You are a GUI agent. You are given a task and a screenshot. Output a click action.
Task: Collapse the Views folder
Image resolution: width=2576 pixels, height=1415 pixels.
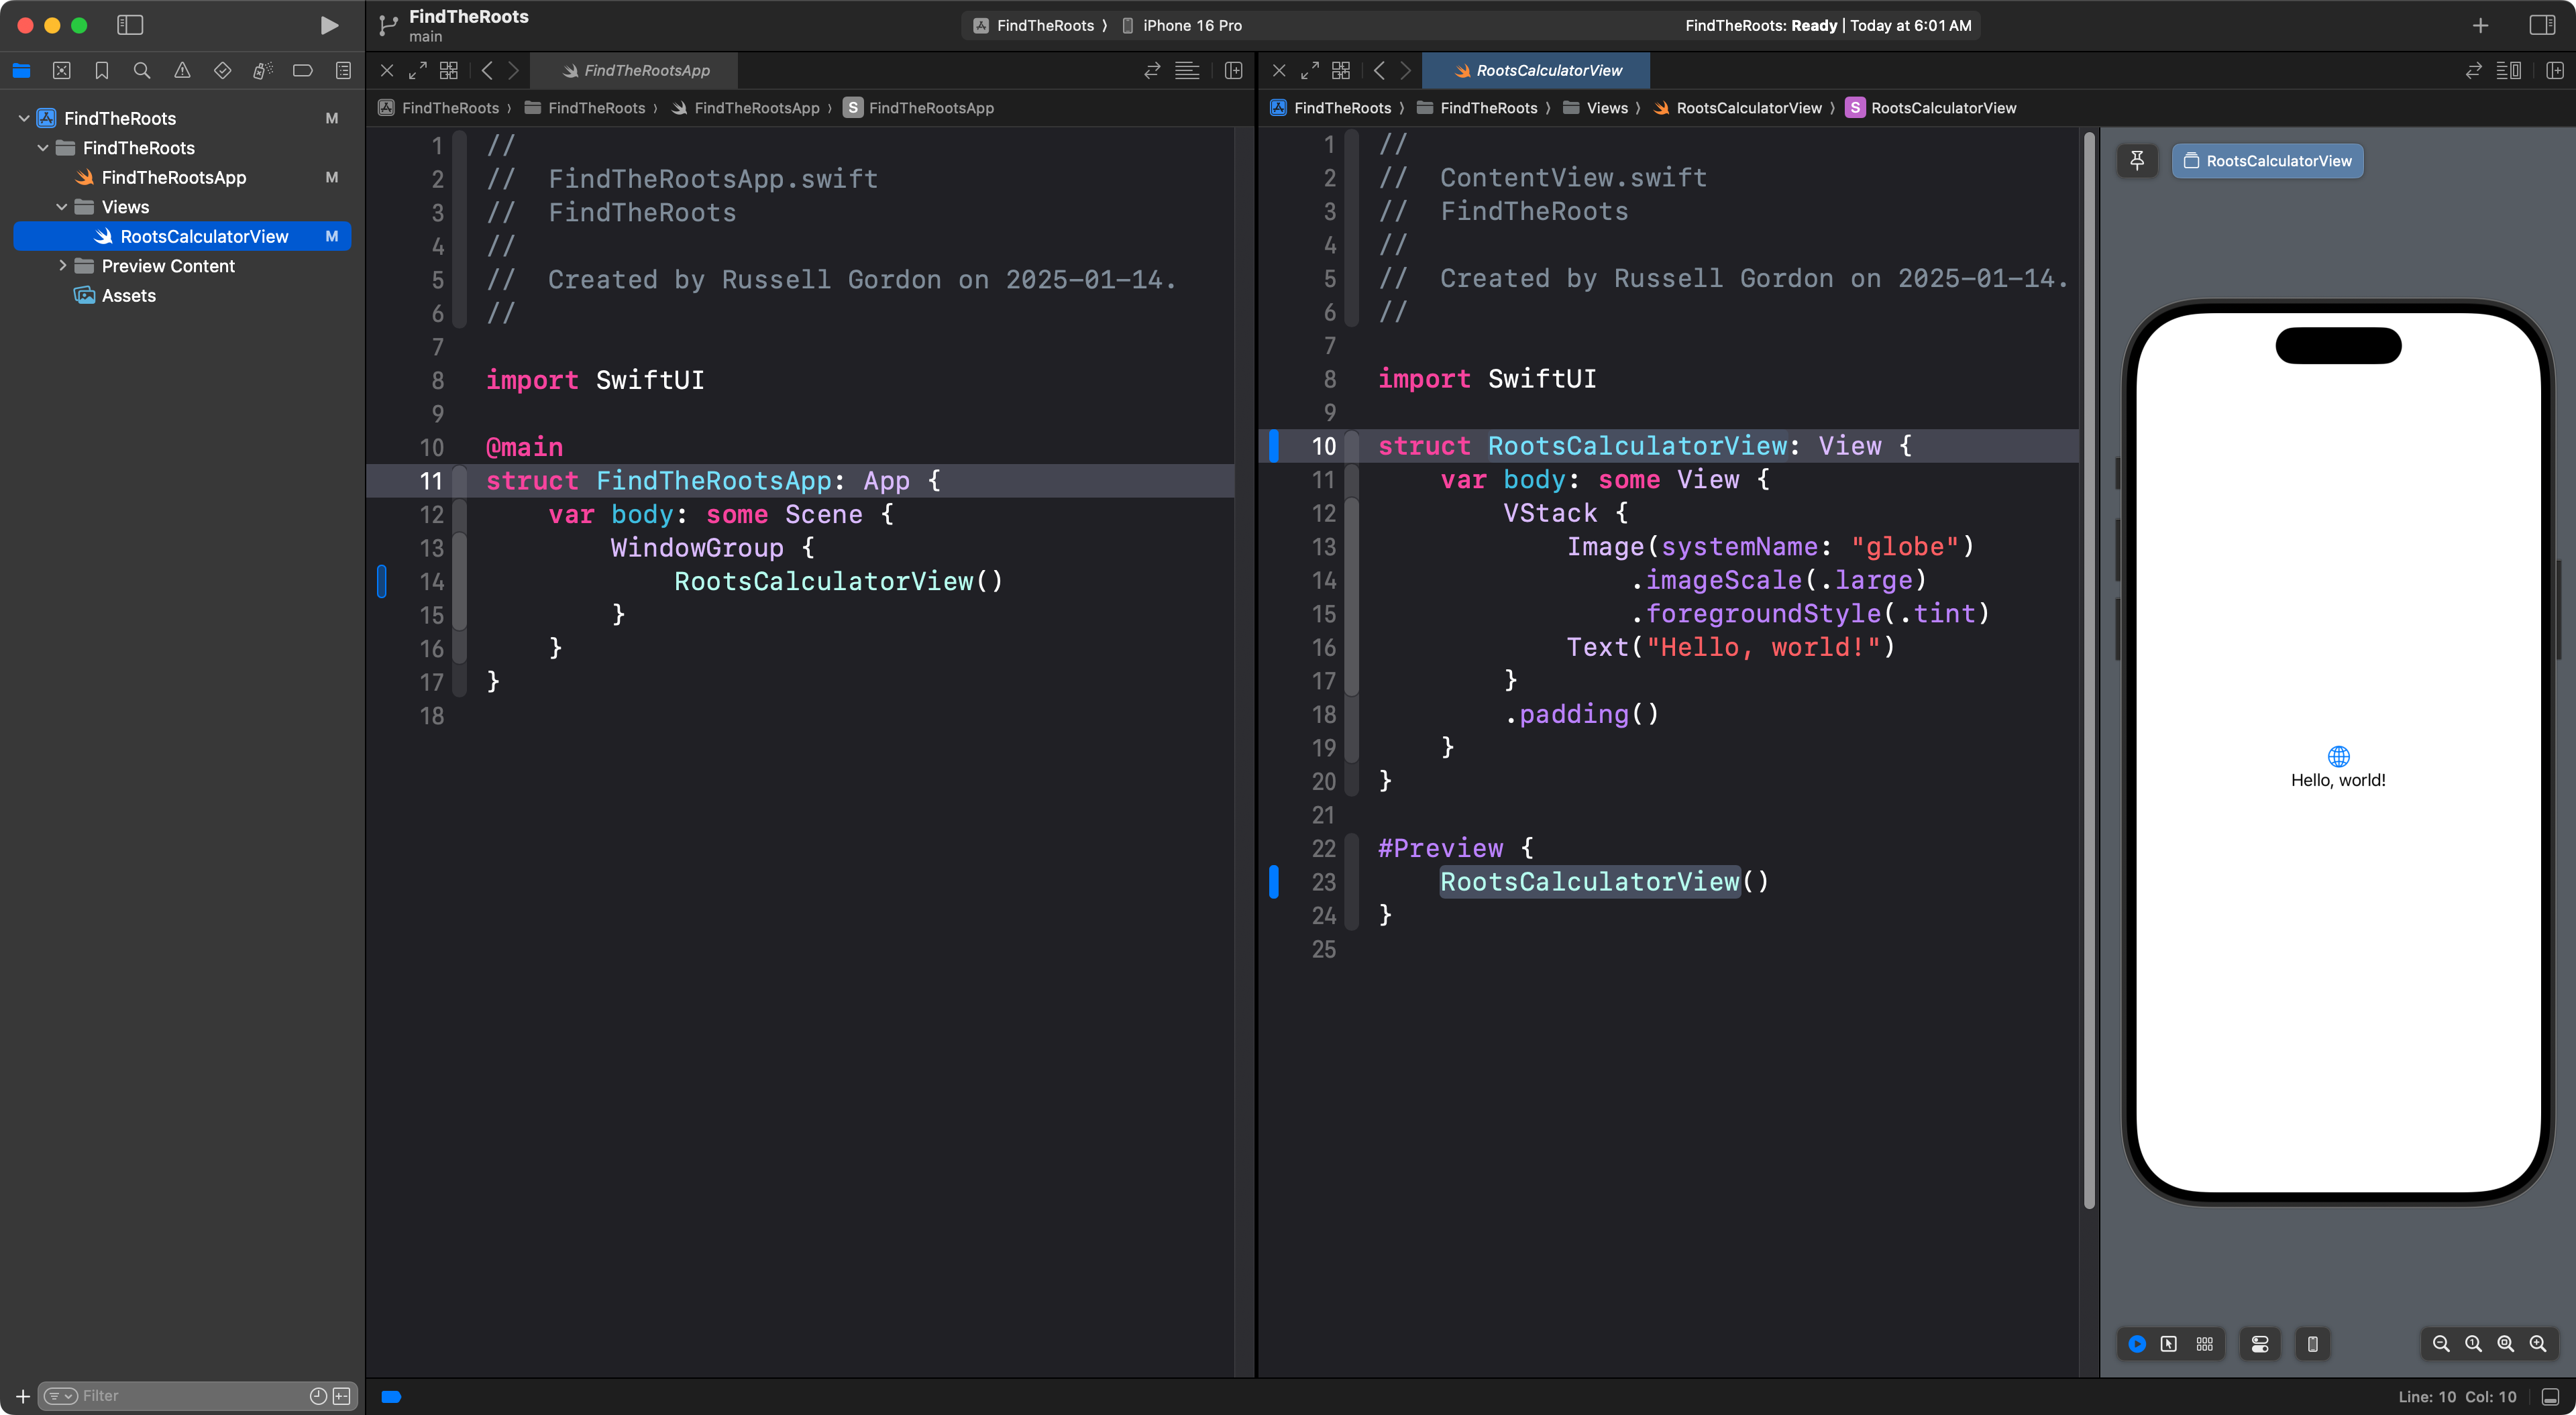[x=62, y=207]
